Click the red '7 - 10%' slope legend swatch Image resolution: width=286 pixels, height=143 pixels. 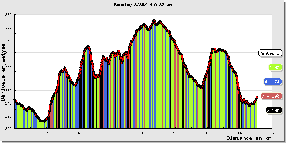271,96
